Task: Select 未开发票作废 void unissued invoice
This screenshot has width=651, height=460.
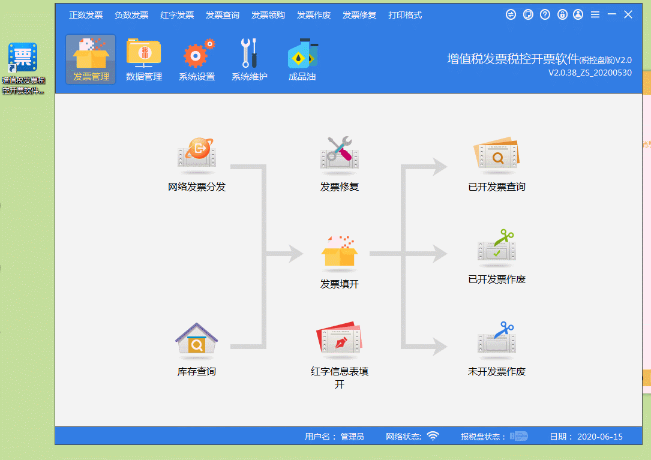Action: (x=497, y=339)
